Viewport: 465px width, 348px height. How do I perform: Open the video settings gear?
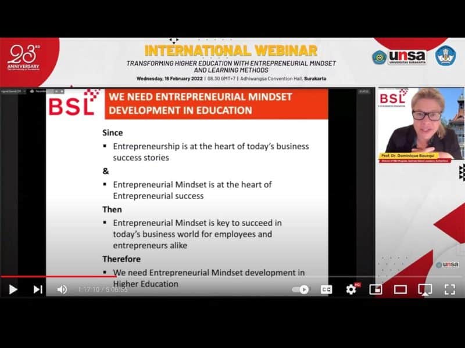pyautogui.click(x=351, y=289)
